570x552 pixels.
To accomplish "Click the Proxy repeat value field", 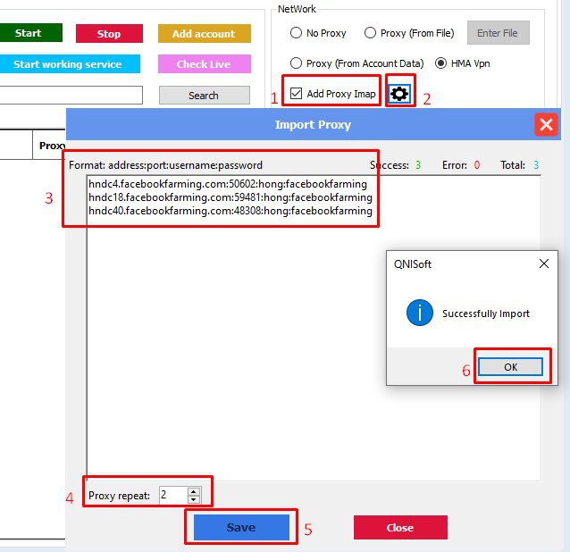I will click(173, 495).
